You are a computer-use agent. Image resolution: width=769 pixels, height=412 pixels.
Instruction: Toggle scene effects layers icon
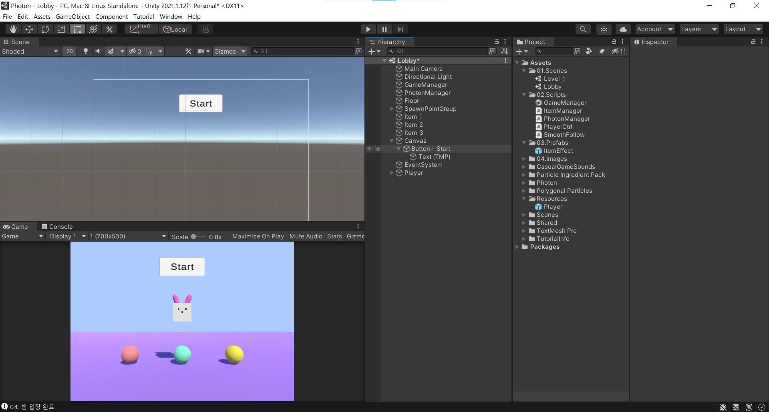(x=111, y=51)
